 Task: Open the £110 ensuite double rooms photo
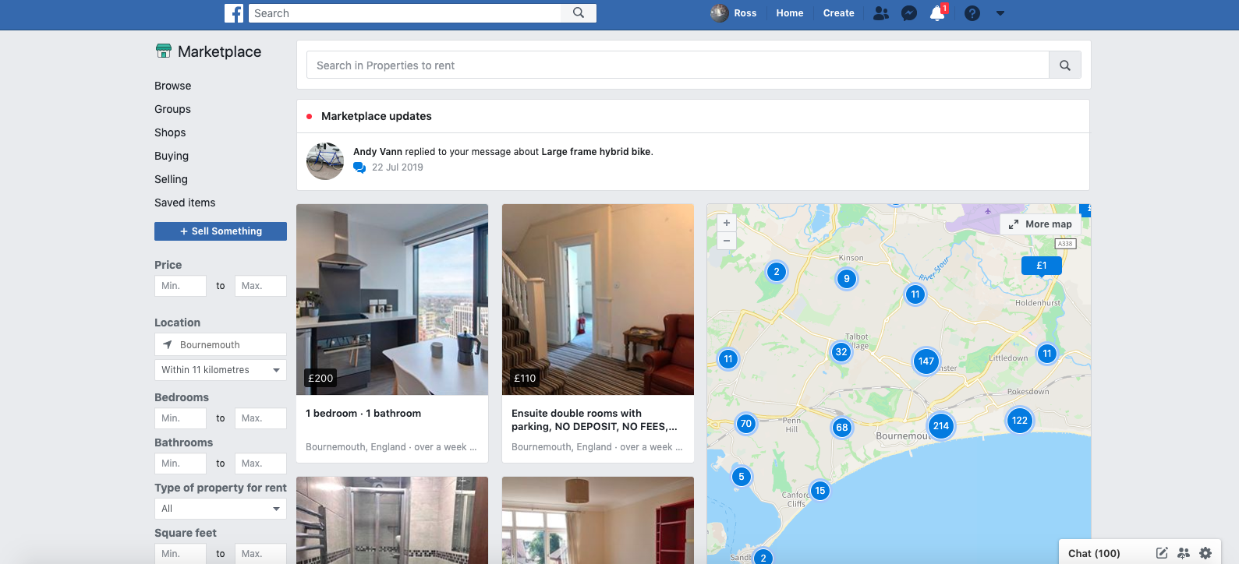pos(598,299)
